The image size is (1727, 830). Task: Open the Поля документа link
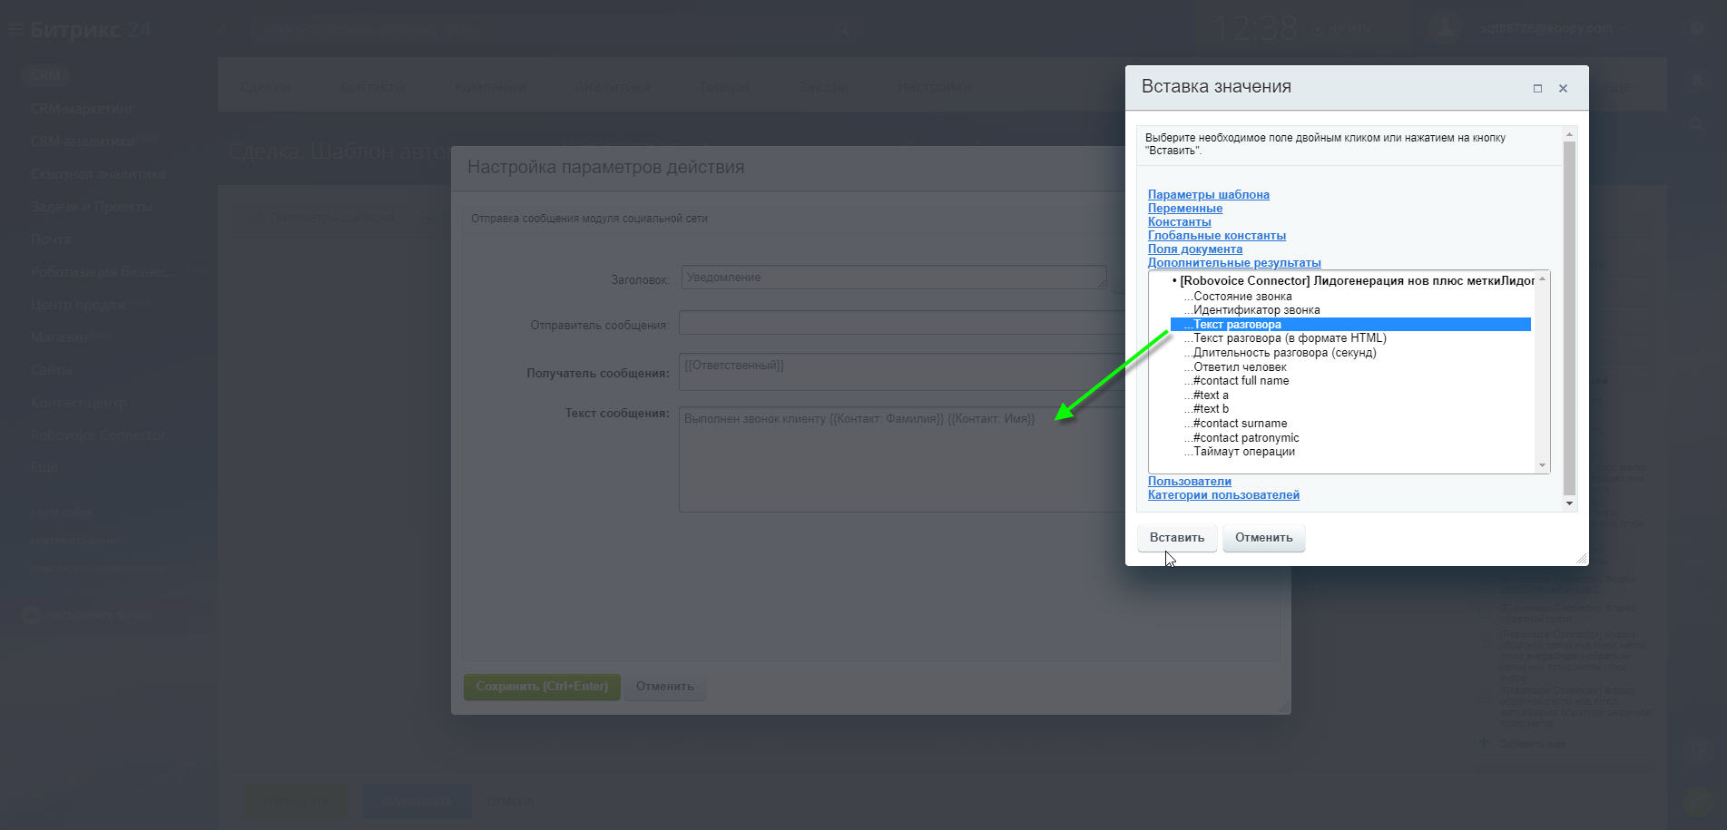click(x=1194, y=249)
